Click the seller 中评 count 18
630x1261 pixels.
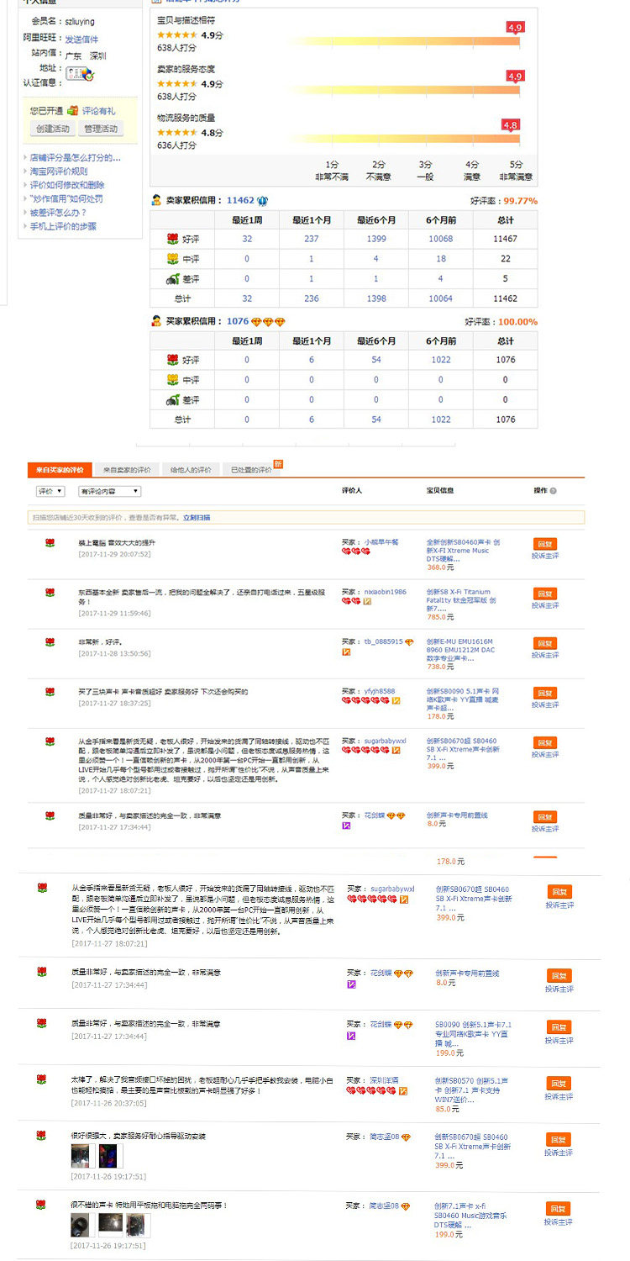coord(441,259)
